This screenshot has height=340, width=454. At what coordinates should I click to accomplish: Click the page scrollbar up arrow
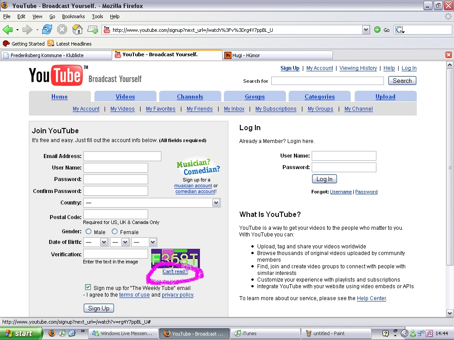click(x=450, y=65)
